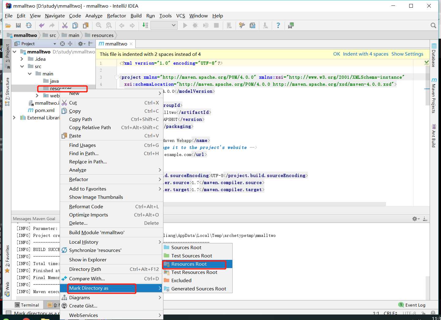Expand the .idea folder node
This screenshot has height=320, width=441.
click(x=22, y=59)
